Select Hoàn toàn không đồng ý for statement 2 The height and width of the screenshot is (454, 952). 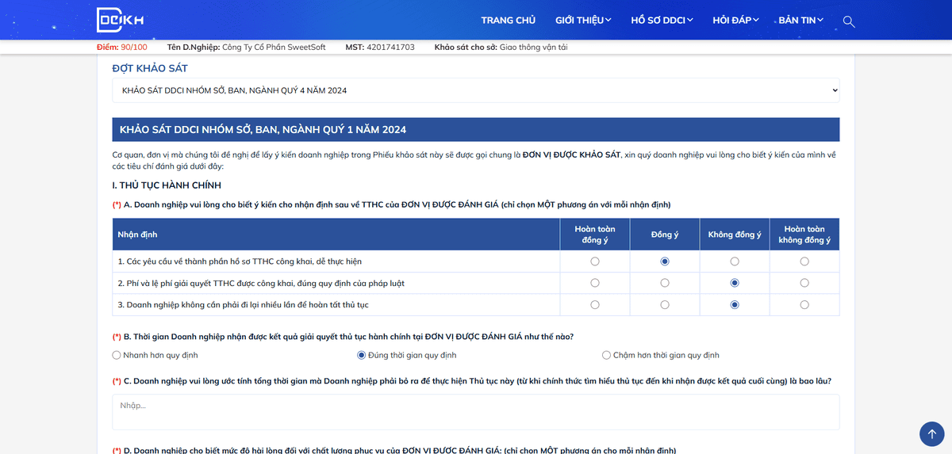pyautogui.click(x=804, y=283)
